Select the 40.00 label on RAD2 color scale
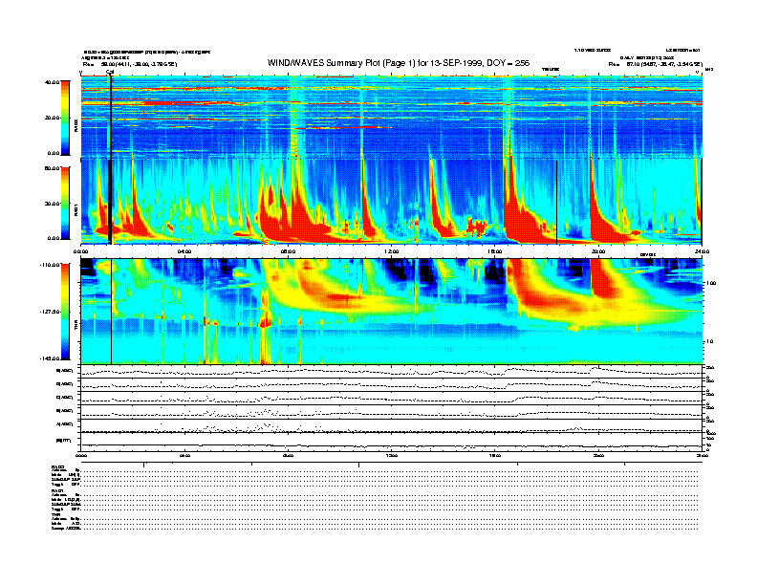 point(52,82)
